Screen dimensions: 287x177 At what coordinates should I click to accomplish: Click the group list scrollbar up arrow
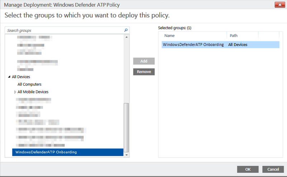[x=126, y=37]
